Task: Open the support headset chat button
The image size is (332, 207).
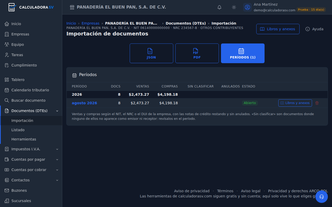Action: click(x=322, y=197)
